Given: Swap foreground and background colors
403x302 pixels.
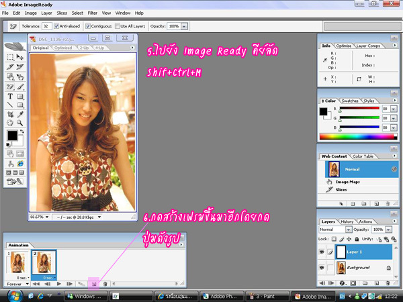Looking at the screenshot, I should pos(22,132).
